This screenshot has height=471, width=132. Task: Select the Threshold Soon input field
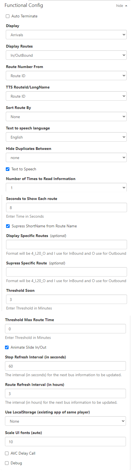click(67, 300)
